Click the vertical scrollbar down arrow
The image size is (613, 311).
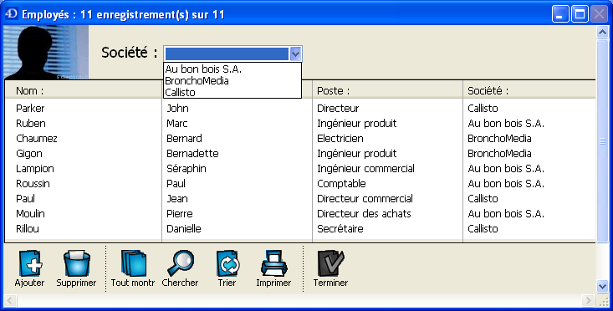pyautogui.click(x=602, y=286)
